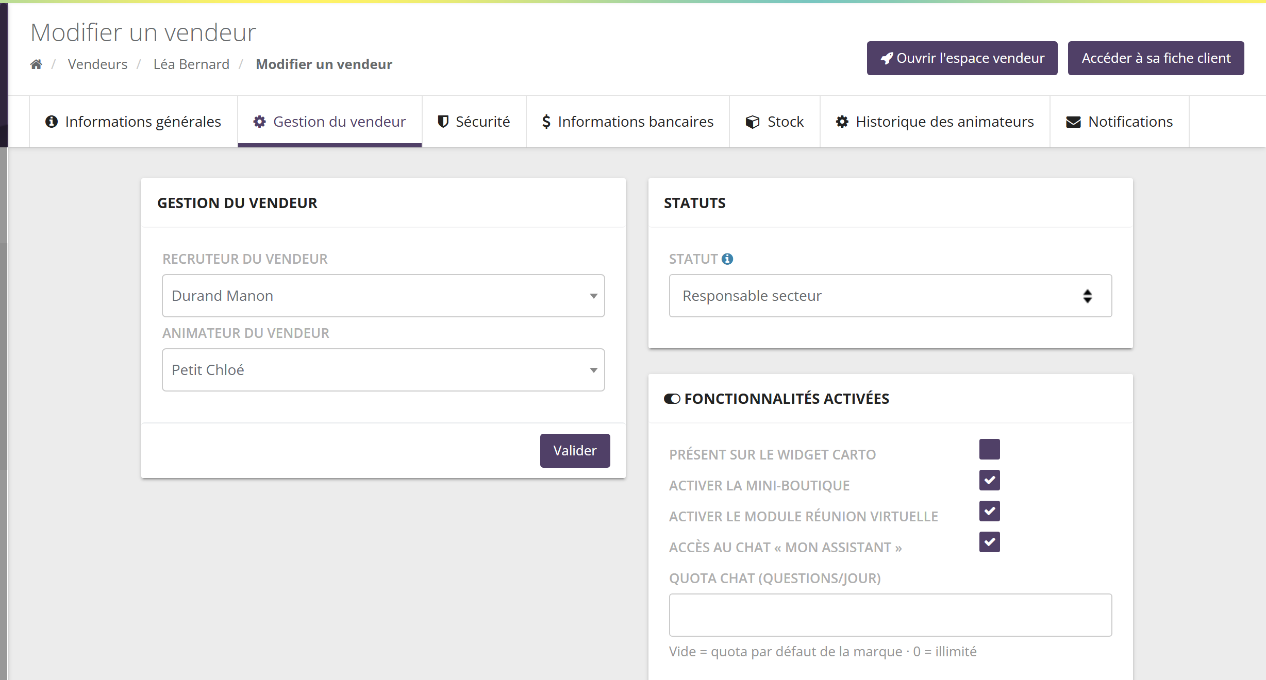Screen dimensions: 1266x680
Task: Click Accéder à sa fiche client button
Action: [x=1156, y=58]
